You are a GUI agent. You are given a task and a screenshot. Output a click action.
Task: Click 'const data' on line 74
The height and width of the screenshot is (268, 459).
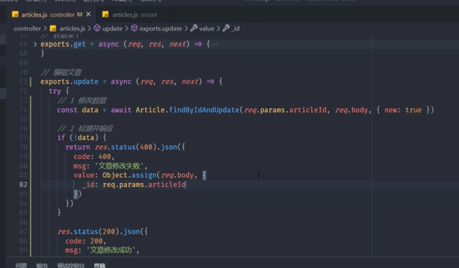click(x=78, y=110)
